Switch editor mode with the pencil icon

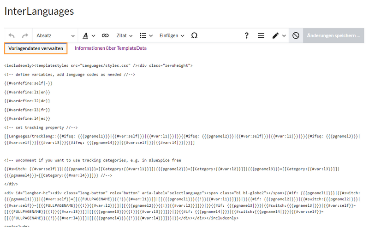coord(279,36)
